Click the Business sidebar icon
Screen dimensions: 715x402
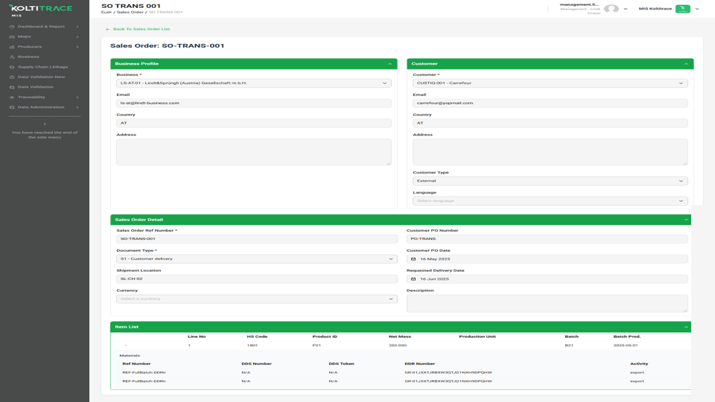[x=12, y=57]
